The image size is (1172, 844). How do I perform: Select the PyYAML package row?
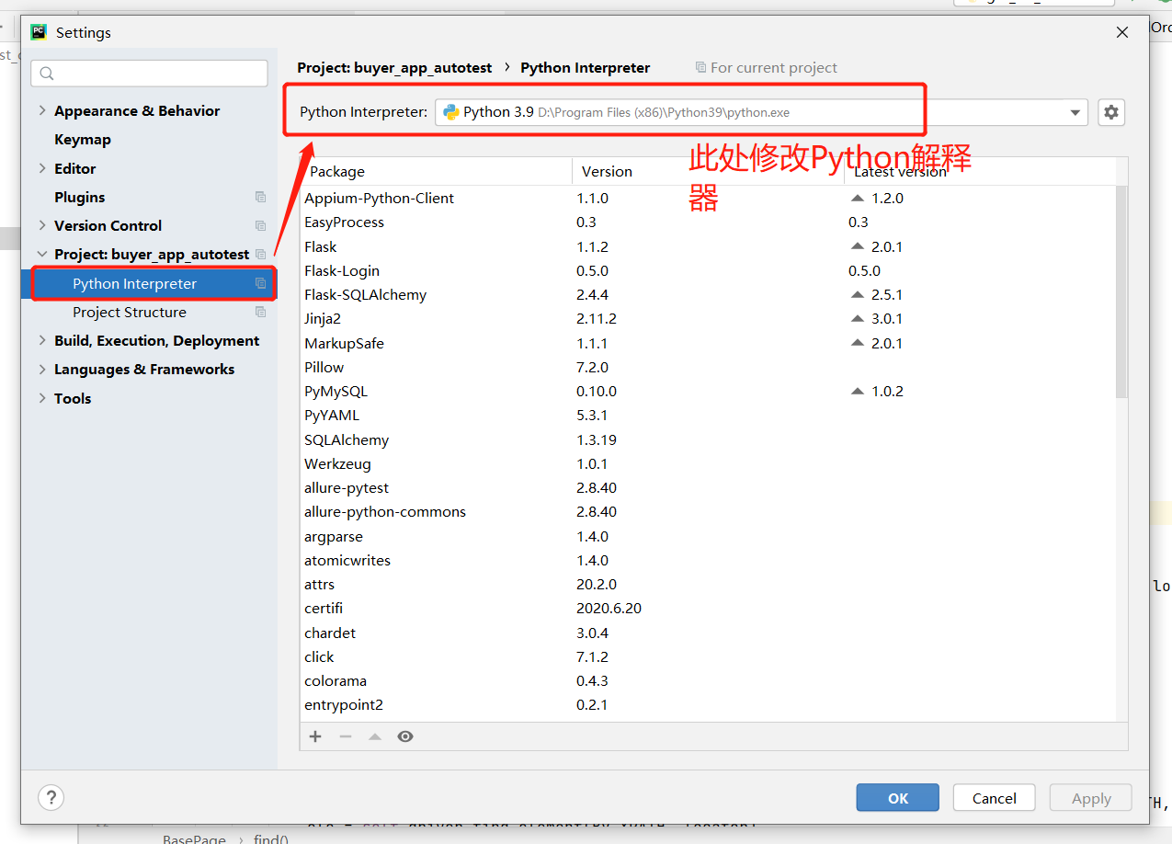pos(708,415)
